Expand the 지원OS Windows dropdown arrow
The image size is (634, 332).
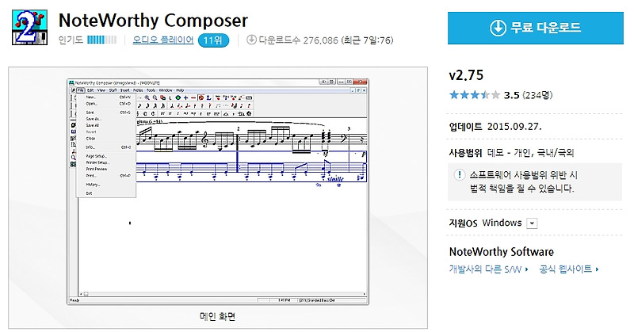532,223
